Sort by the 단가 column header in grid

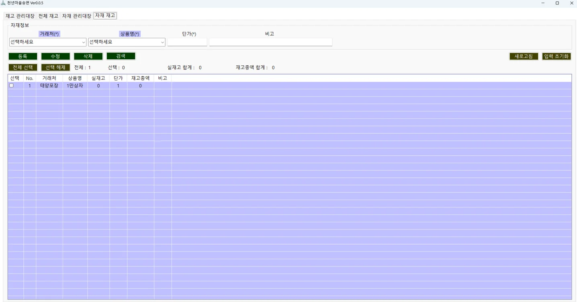click(118, 78)
